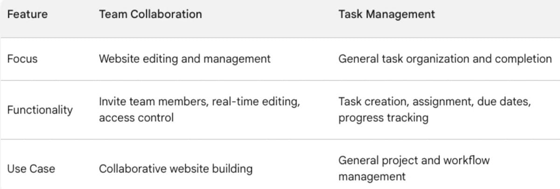560x189 pixels.
Task: Click the "Collaborative website building" cell
Action: tap(175, 168)
